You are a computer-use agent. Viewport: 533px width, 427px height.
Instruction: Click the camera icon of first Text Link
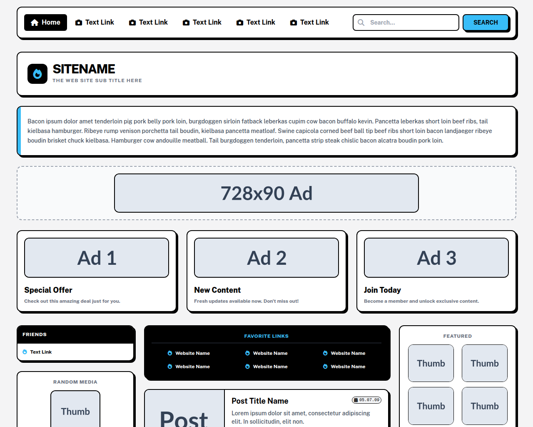79,23
